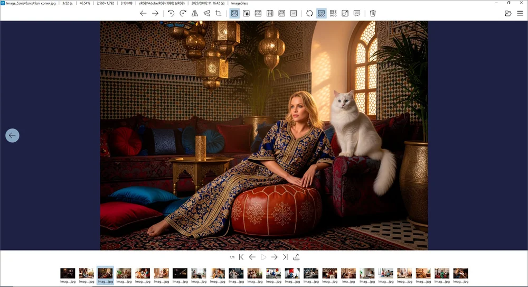Toggle the thumbnail bar visibility

[321, 13]
